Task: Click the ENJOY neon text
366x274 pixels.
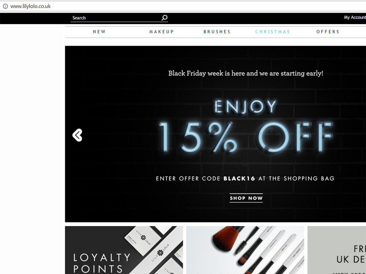Action: [246, 107]
